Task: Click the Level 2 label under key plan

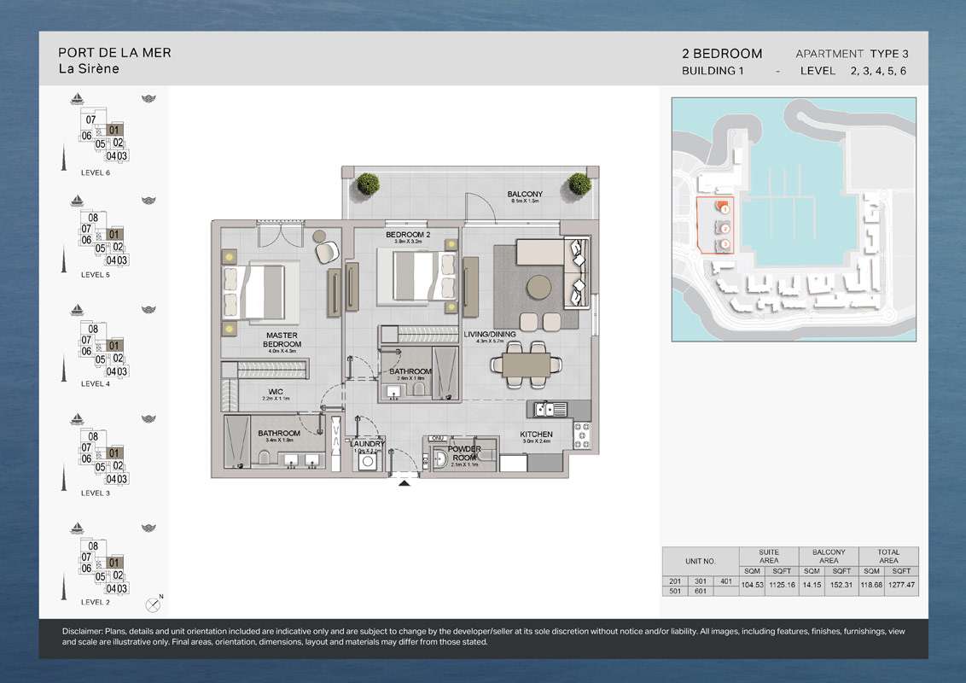Action: [x=95, y=602]
